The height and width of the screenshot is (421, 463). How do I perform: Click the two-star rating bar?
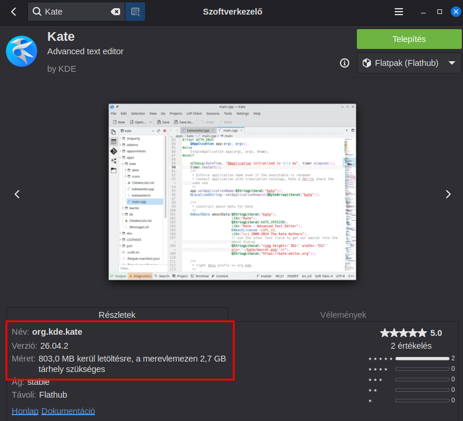[x=422, y=390]
